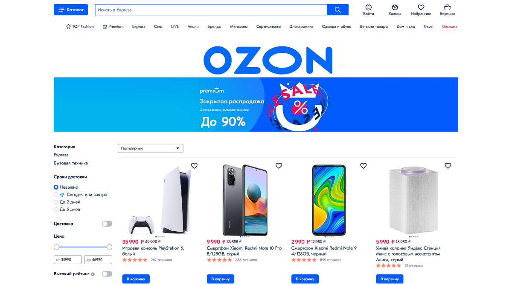Turn on Высокий рейтинг toggle
The width and height of the screenshot is (512, 285).
tap(107, 274)
